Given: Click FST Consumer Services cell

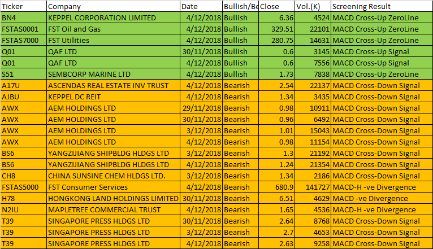Looking at the screenshot, I should click(x=113, y=187).
